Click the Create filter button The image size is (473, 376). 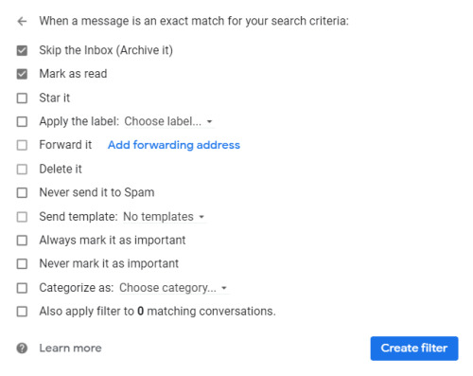point(414,349)
